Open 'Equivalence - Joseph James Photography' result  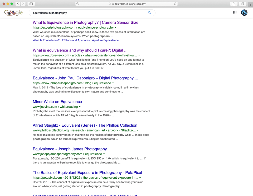click(x=70, y=149)
